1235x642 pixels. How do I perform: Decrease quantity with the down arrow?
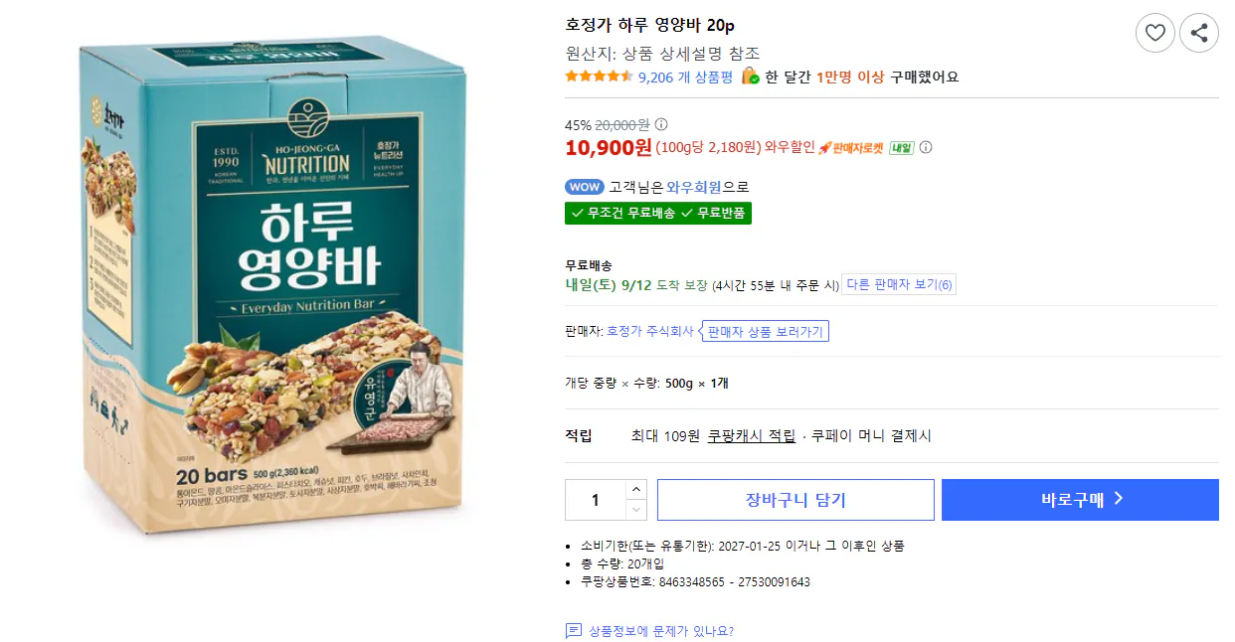636,510
